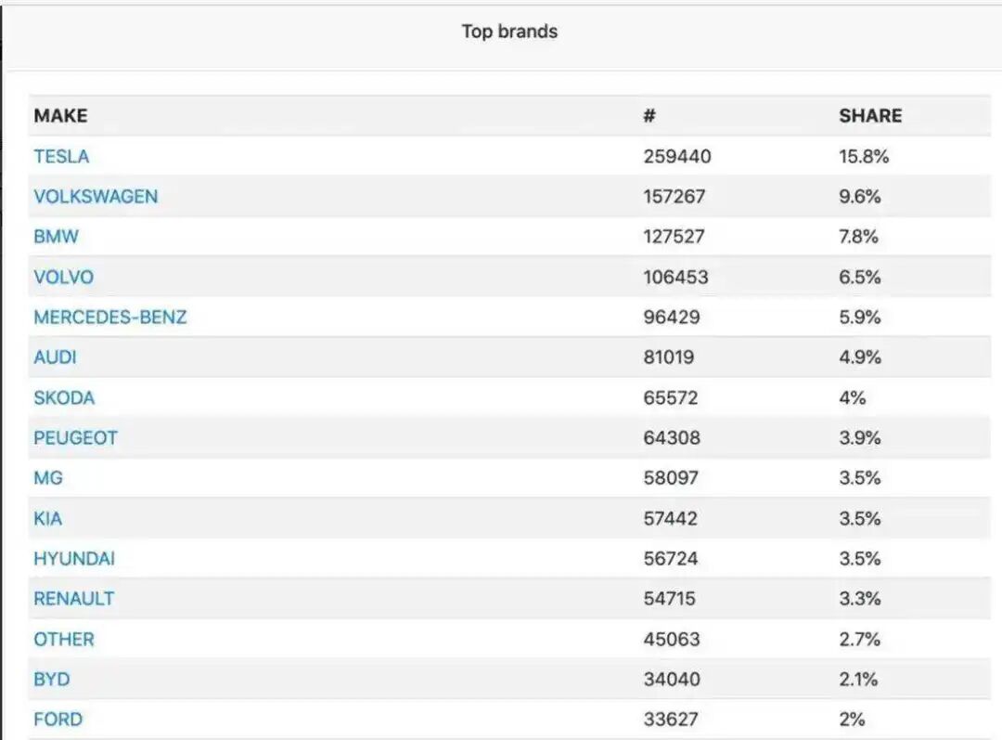Screen dimensions: 1002x740
Task: Click the VOLKSWAGEN make link
Action: (96, 196)
